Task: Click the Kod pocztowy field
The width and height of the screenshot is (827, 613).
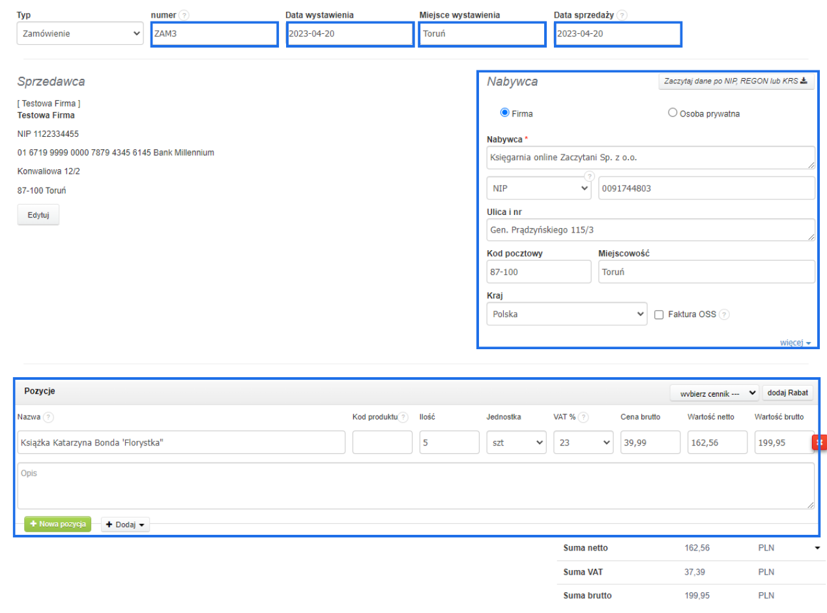Action: (539, 272)
